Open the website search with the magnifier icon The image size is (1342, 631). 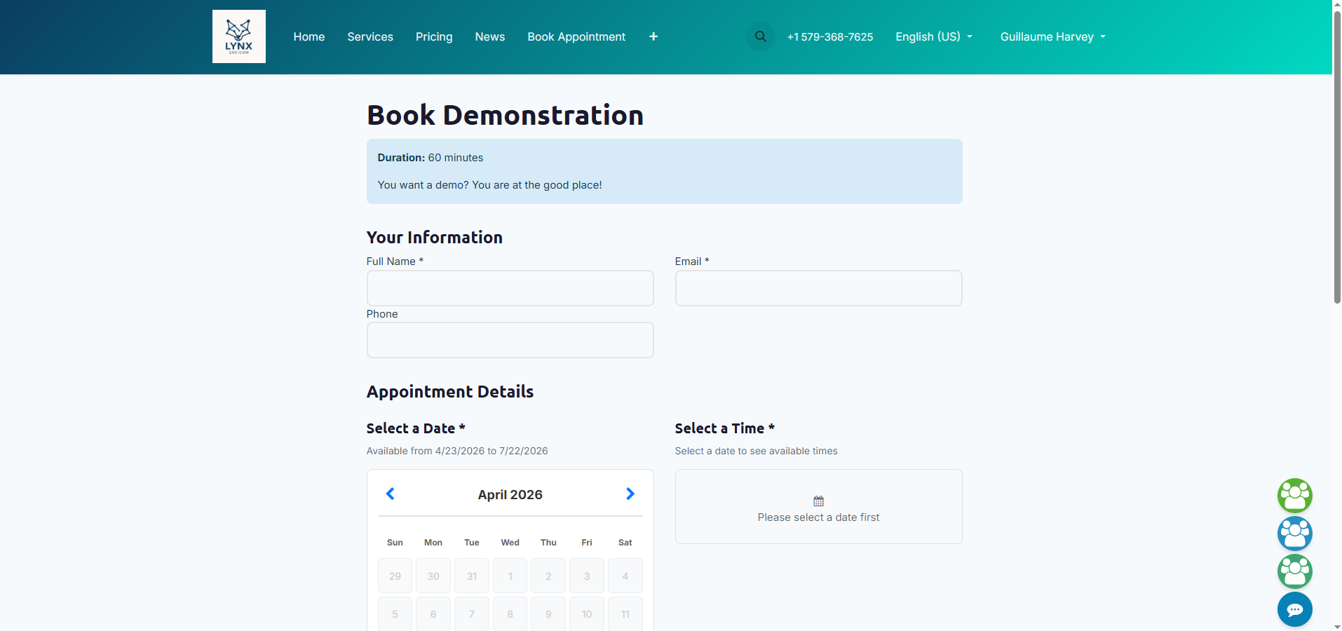[760, 36]
